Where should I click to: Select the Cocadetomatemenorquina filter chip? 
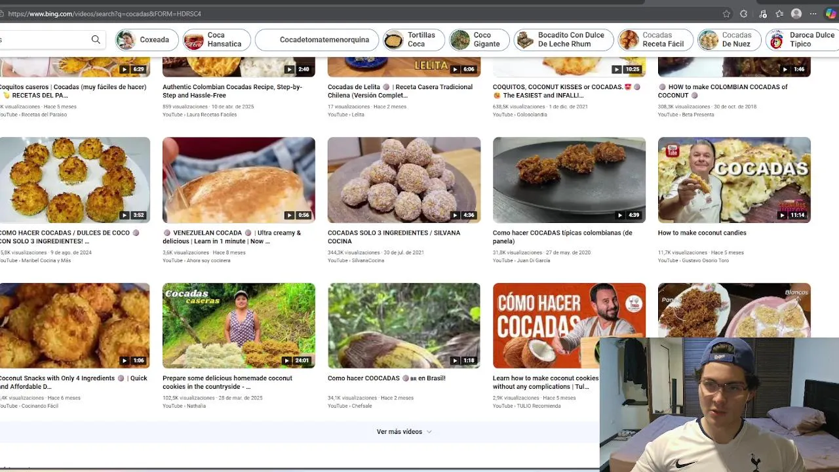pyautogui.click(x=317, y=40)
